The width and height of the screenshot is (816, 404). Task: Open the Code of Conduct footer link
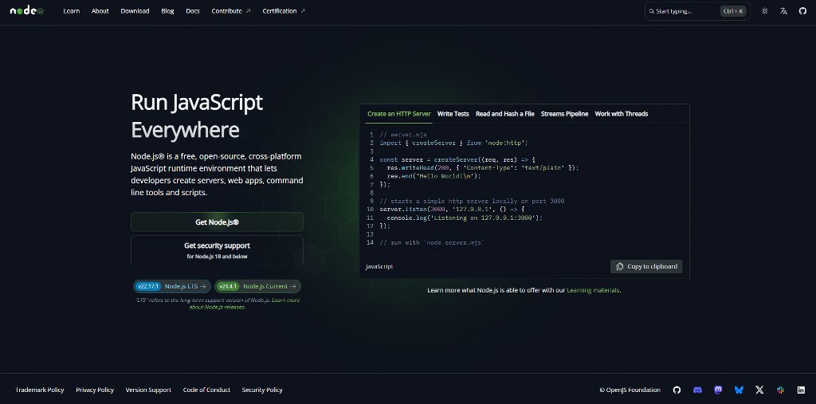coord(207,390)
